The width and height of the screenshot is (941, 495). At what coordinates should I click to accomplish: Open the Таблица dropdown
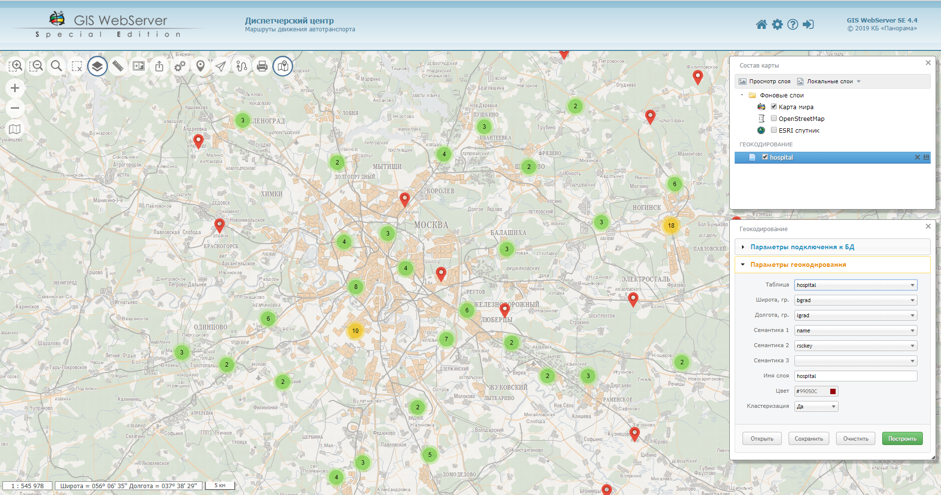click(855, 285)
